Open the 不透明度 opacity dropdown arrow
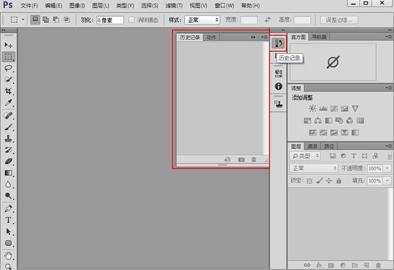The image size is (394, 270). click(387, 169)
